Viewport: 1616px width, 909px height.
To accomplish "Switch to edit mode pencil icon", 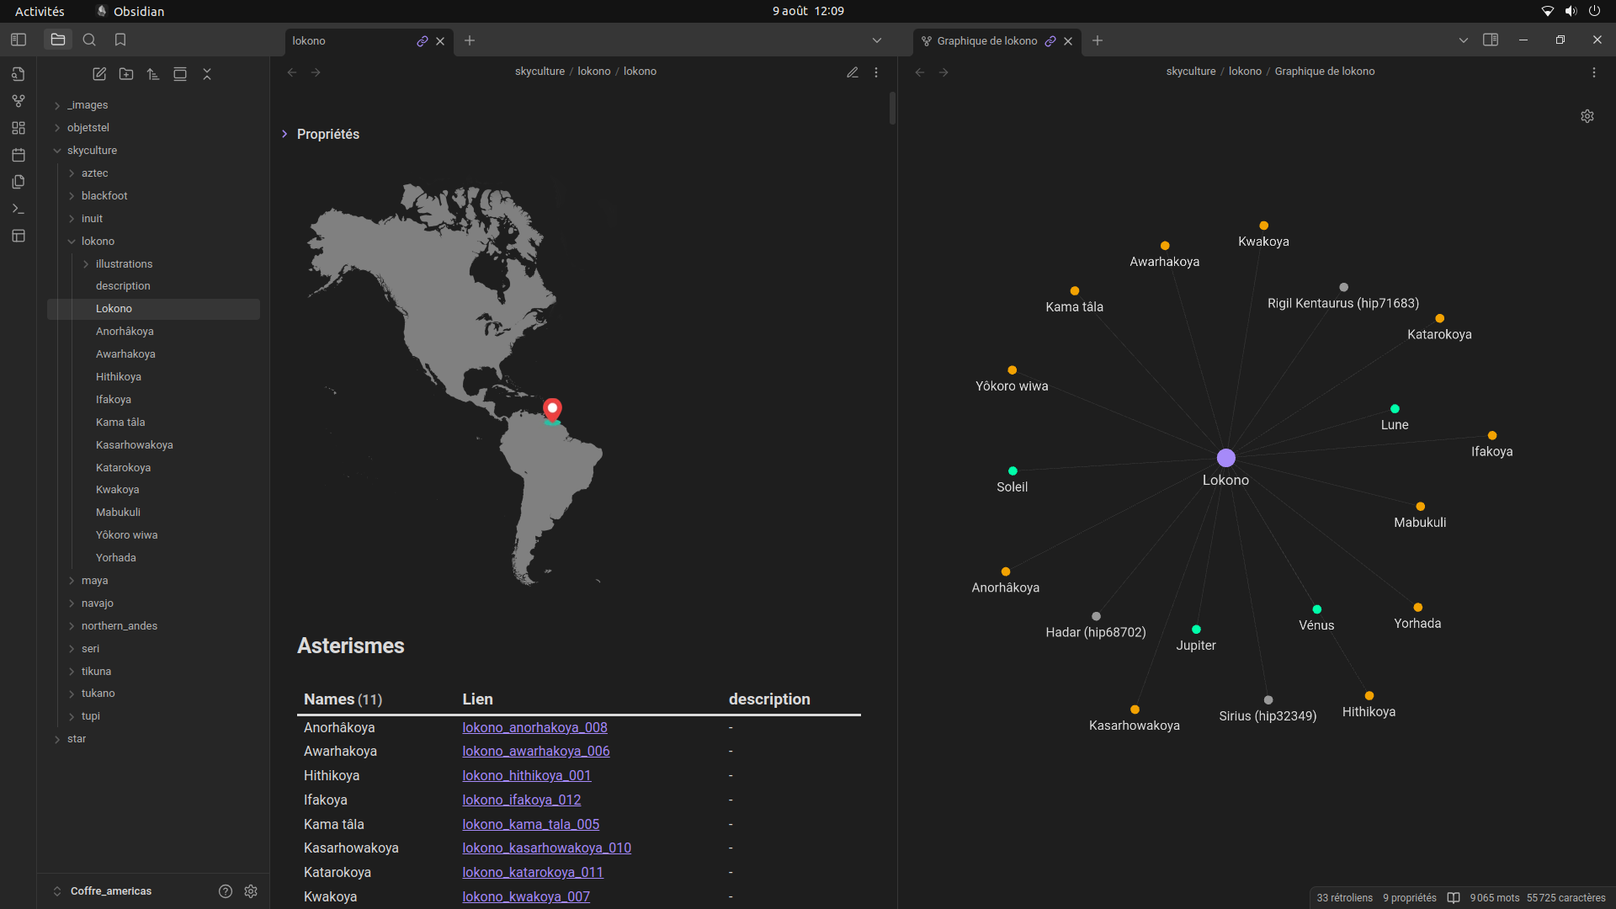I will pos(852,72).
